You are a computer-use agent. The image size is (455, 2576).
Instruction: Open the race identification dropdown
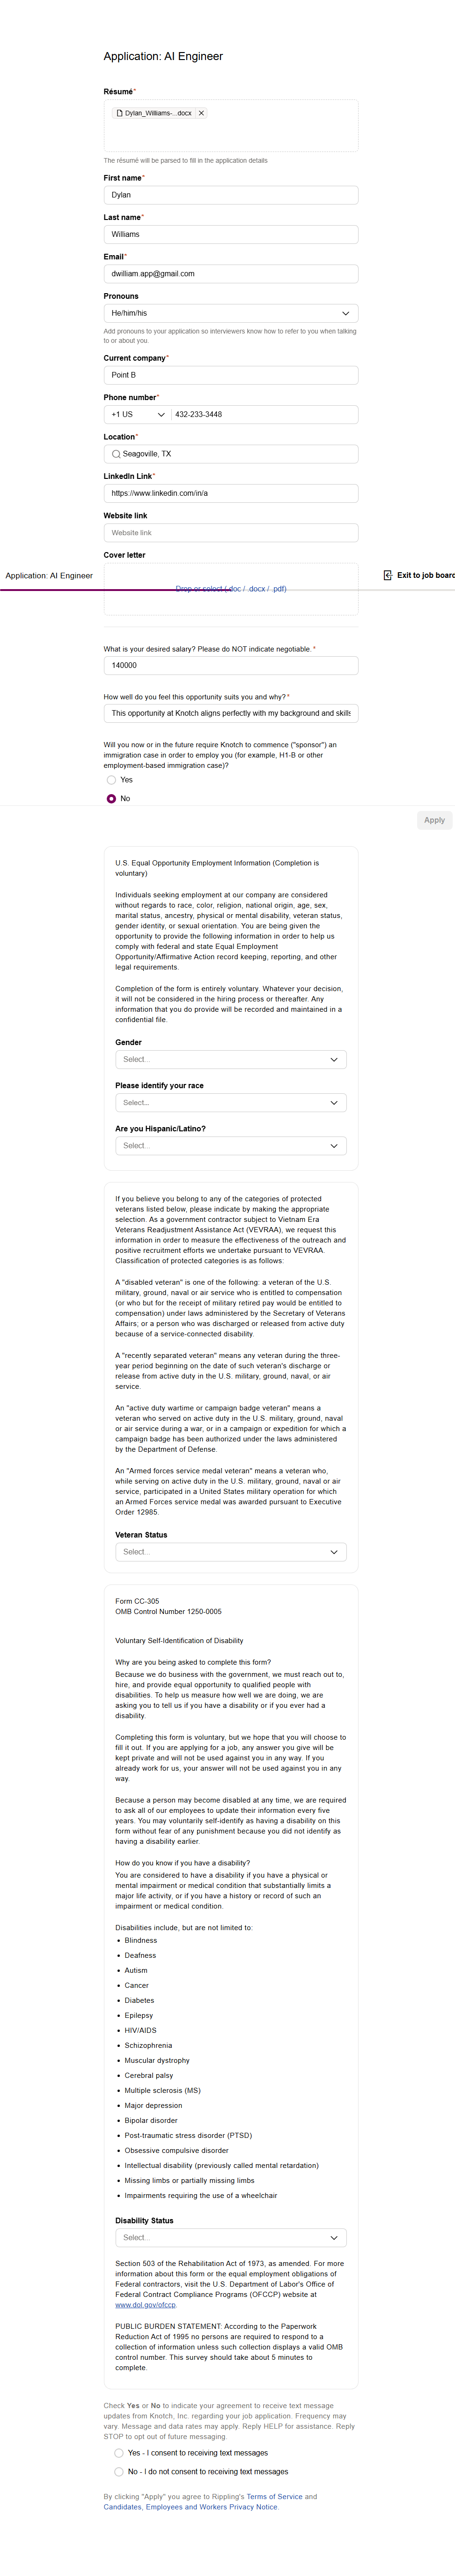pos(230,1102)
